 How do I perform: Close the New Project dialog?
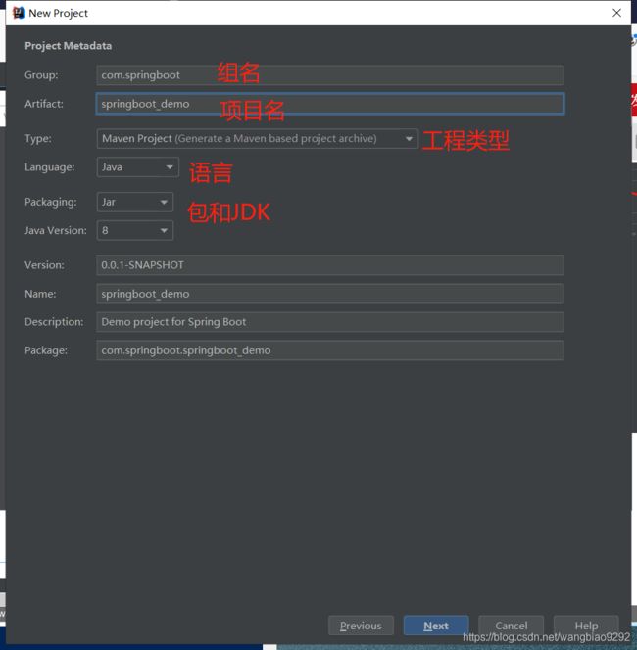click(616, 13)
